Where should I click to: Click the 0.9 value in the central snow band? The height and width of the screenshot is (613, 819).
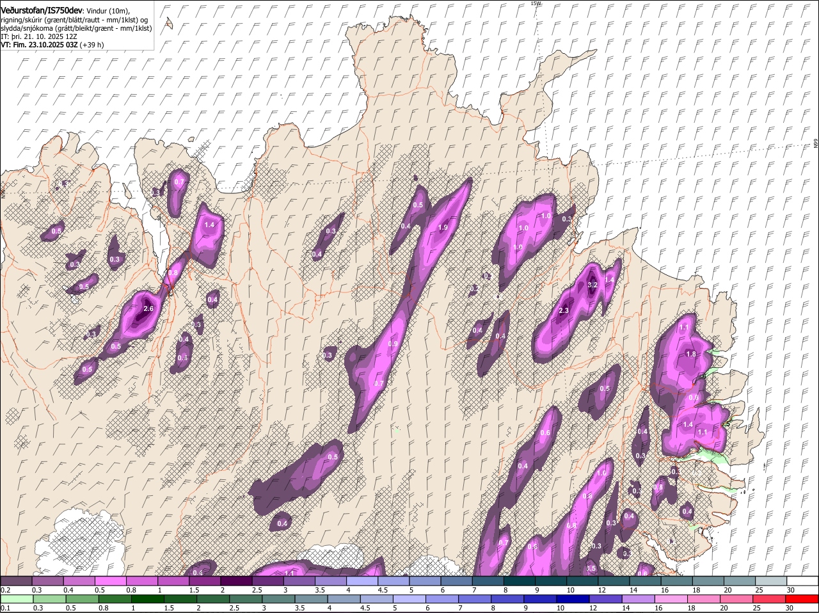point(394,344)
